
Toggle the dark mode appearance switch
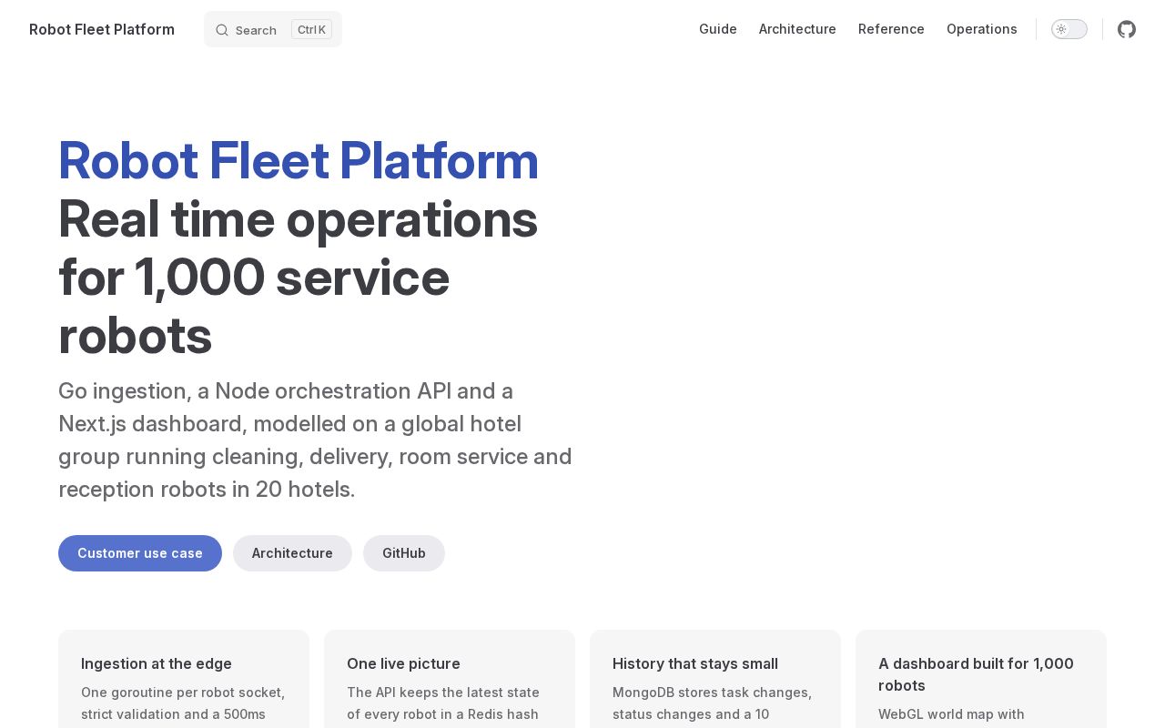tap(1069, 29)
